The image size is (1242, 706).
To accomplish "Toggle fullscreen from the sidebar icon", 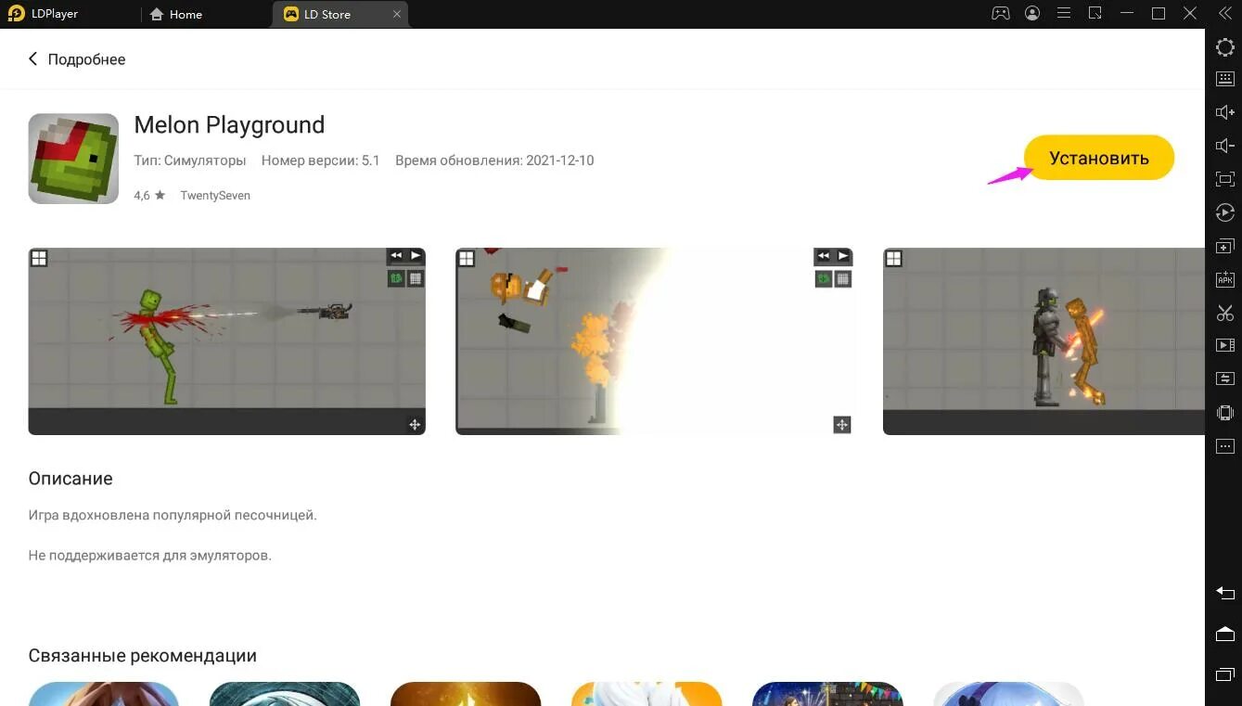I will tap(1225, 179).
